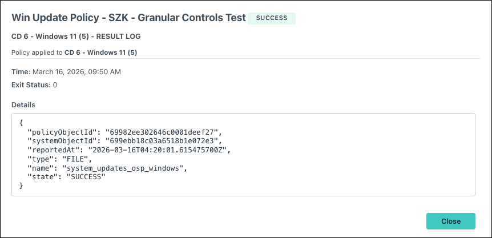Click the closing brace of the JSON
The height and width of the screenshot is (238, 492).
click(x=21, y=185)
